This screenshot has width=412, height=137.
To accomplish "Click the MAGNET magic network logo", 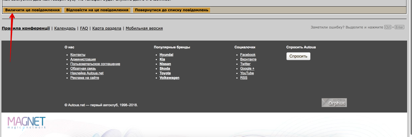I will coord(26,123).
